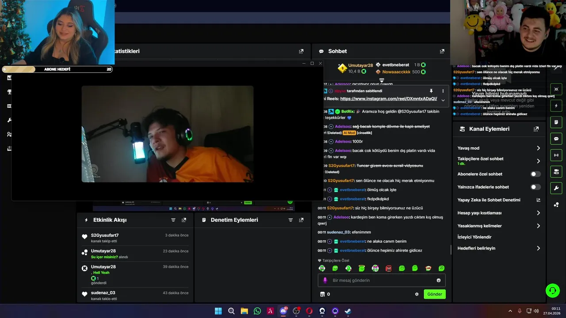The height and width of the screenshot is (318, 566).
Task: Open the Denetim Eylemleri filter icon
Action: (x=291, y=220)
